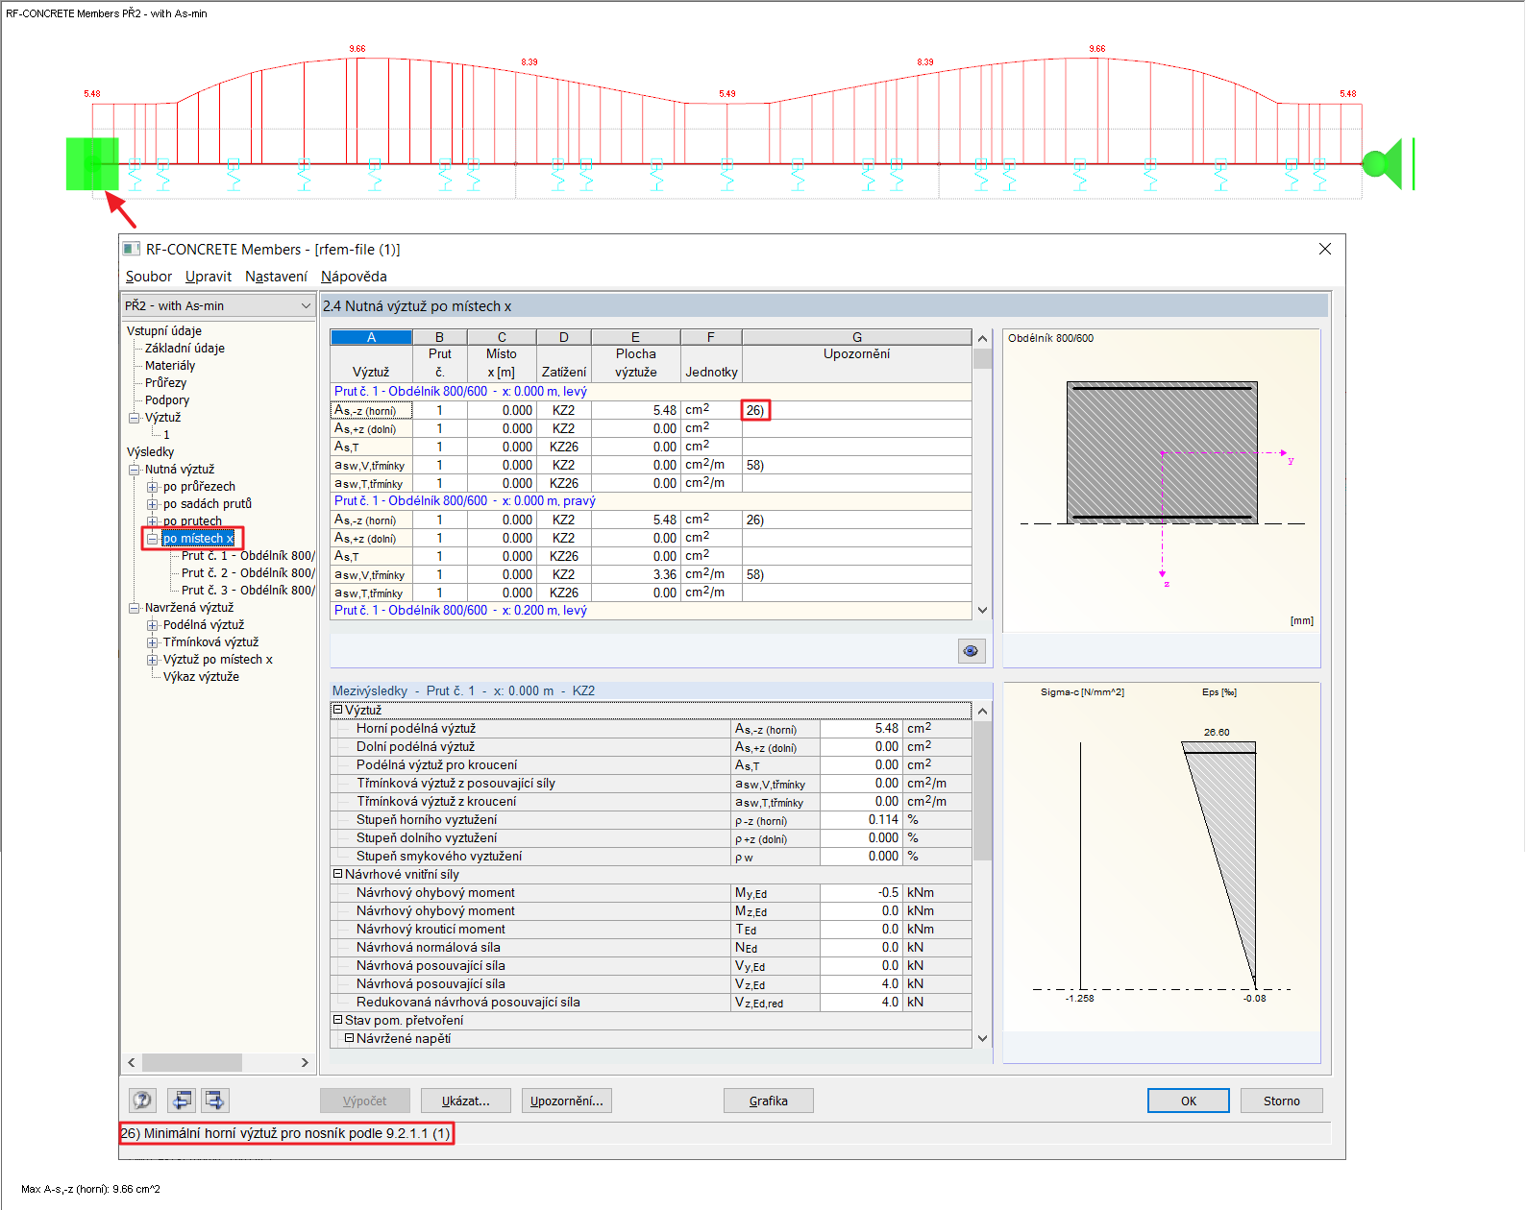Open the Nastavení menu
This screenshot has height=1210, width=1526.
(276, 277)
